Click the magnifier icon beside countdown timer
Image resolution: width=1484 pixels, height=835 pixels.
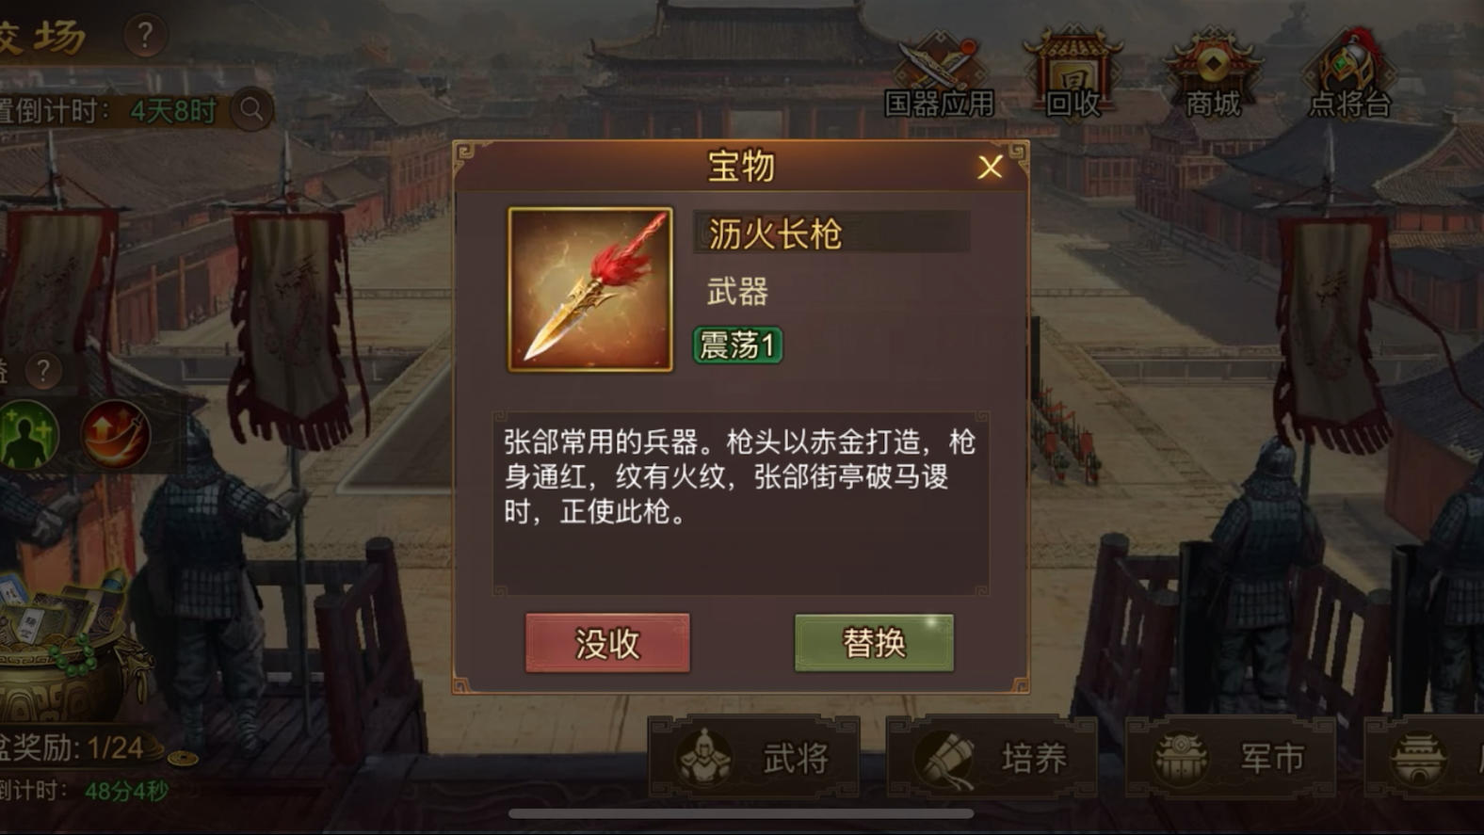251,110
